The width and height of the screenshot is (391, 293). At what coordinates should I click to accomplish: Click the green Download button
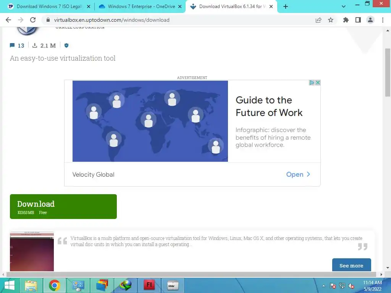pyautogui.click(x=63, y=206)
